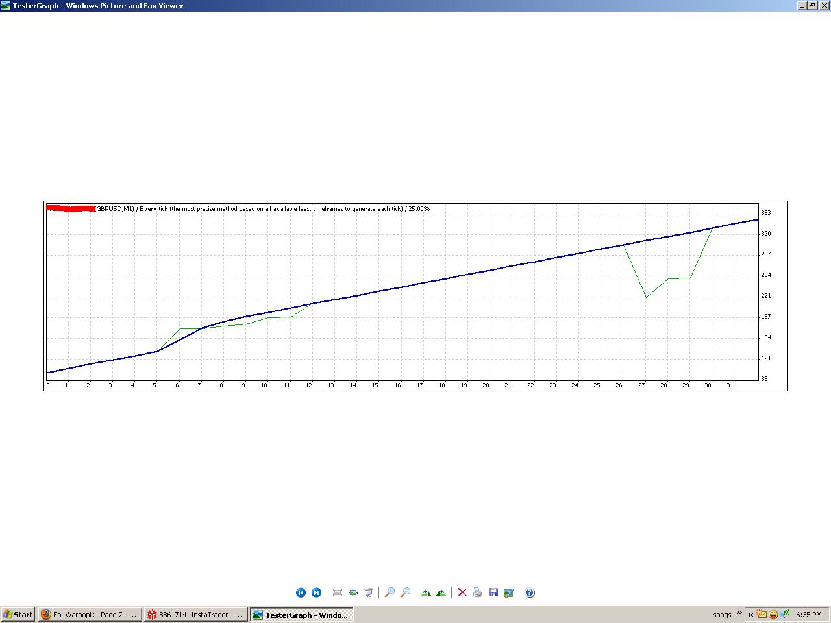Click the Yahoo Messenger tray icon

pos(773,615)
